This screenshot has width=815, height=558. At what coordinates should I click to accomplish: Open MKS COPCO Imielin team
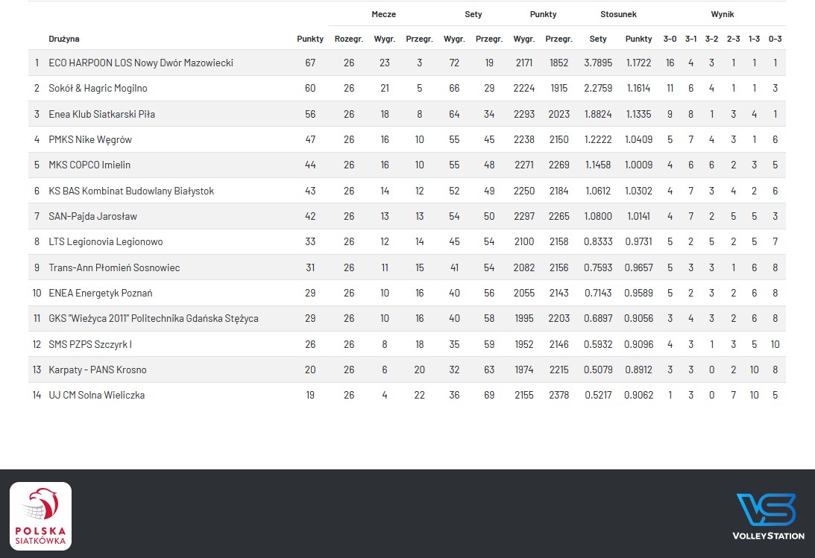pos(89,165)
